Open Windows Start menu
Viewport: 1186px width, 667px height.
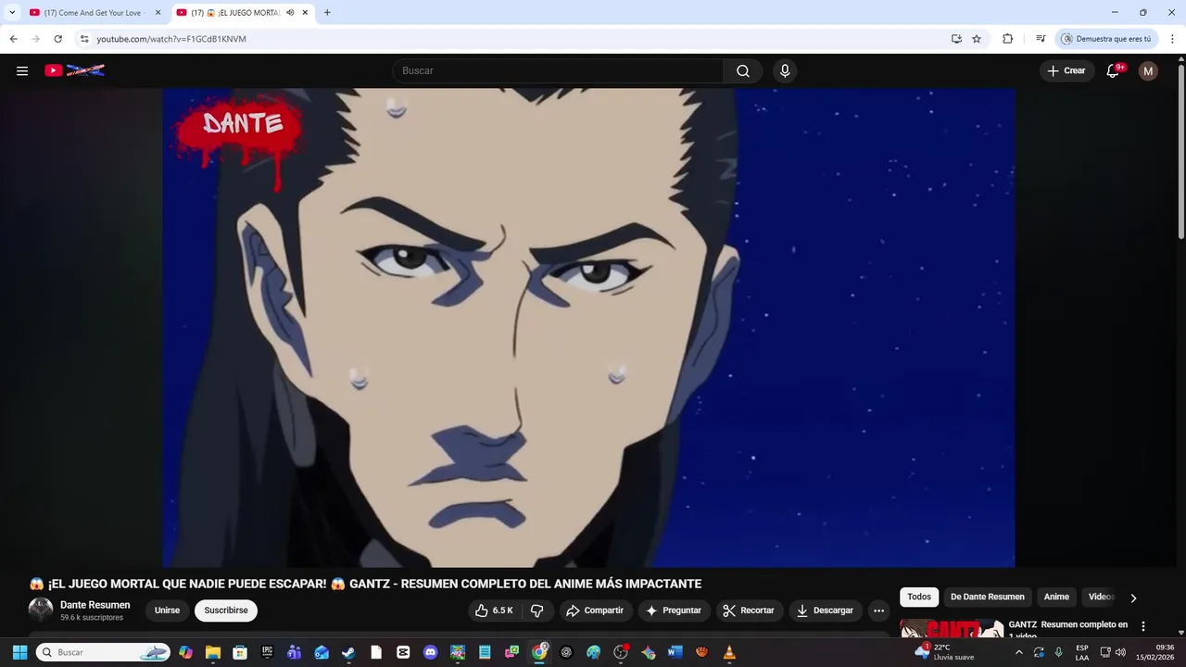point(19,652)
